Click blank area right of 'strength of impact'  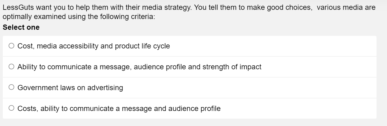[x=318, y=67]
